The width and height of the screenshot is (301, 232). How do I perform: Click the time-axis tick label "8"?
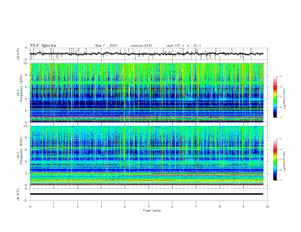[x=220, y=207]
